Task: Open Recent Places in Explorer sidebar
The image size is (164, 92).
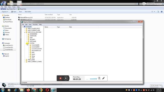Action: click(9, 22)
